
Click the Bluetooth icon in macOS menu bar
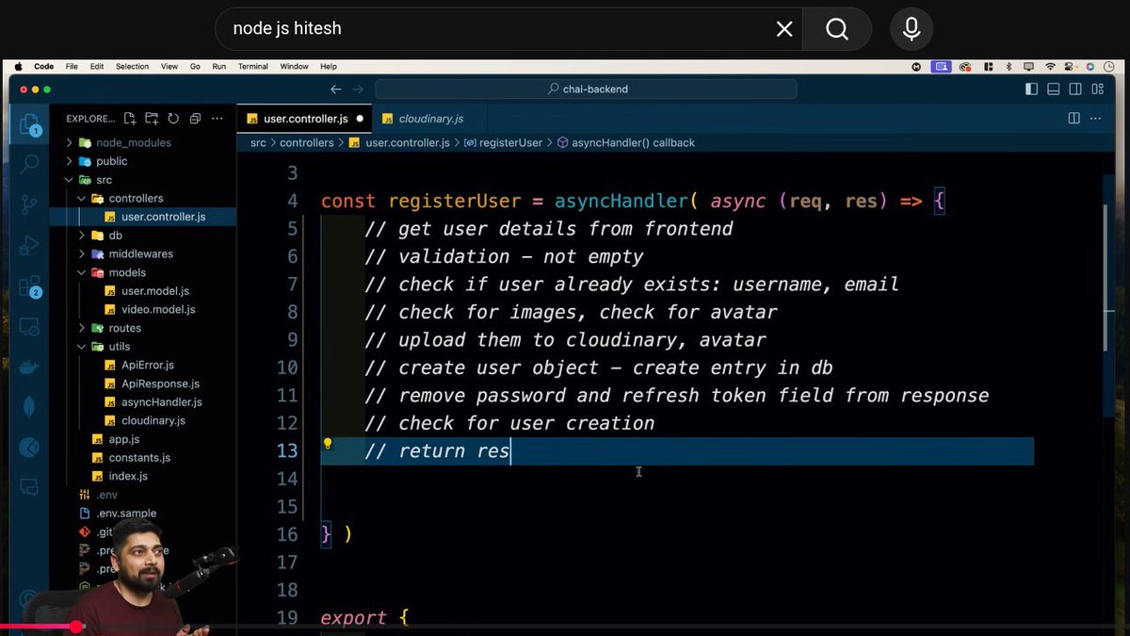(x=1008, y=67)
